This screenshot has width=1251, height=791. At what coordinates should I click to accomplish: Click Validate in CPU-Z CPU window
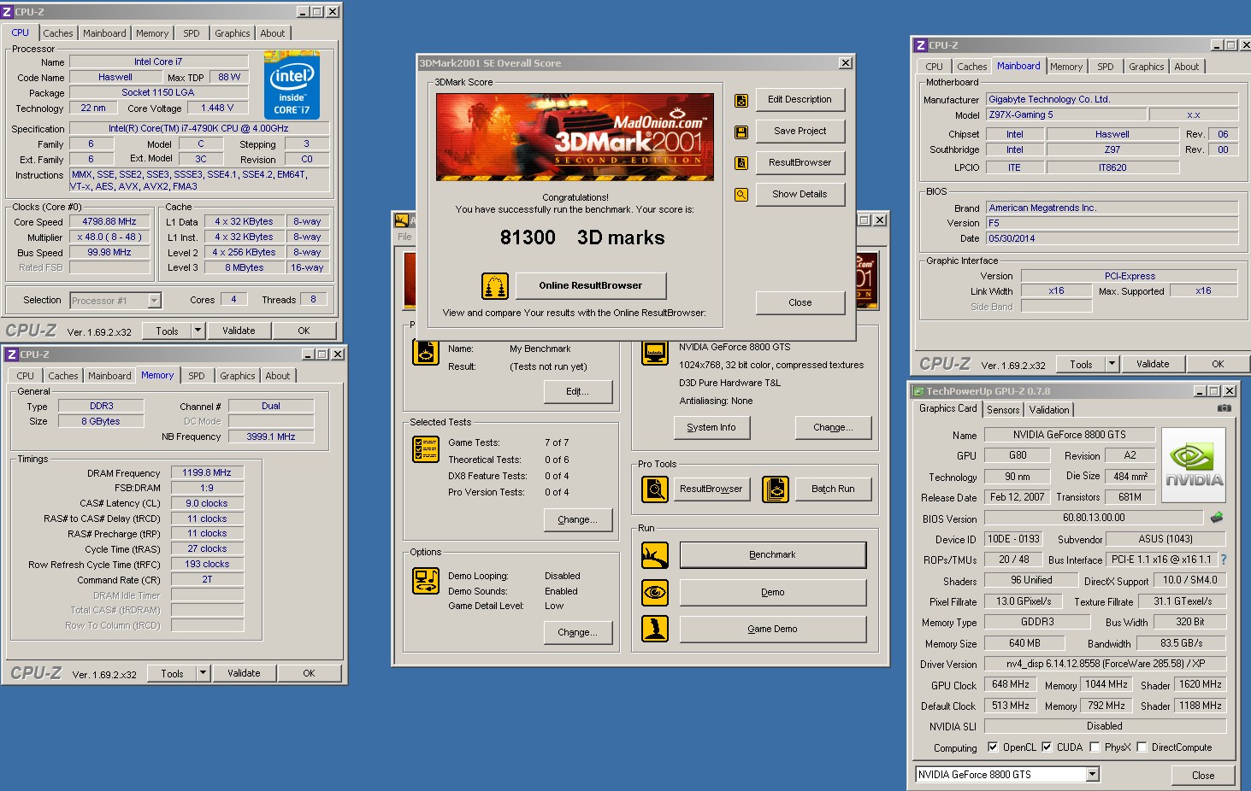[239, 331]
